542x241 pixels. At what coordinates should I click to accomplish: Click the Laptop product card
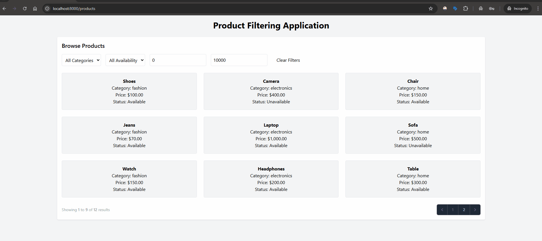tap(271, 135)
